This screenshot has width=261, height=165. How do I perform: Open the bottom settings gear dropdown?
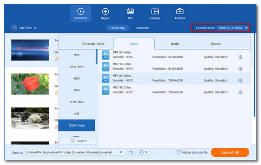tap(143, 152)
